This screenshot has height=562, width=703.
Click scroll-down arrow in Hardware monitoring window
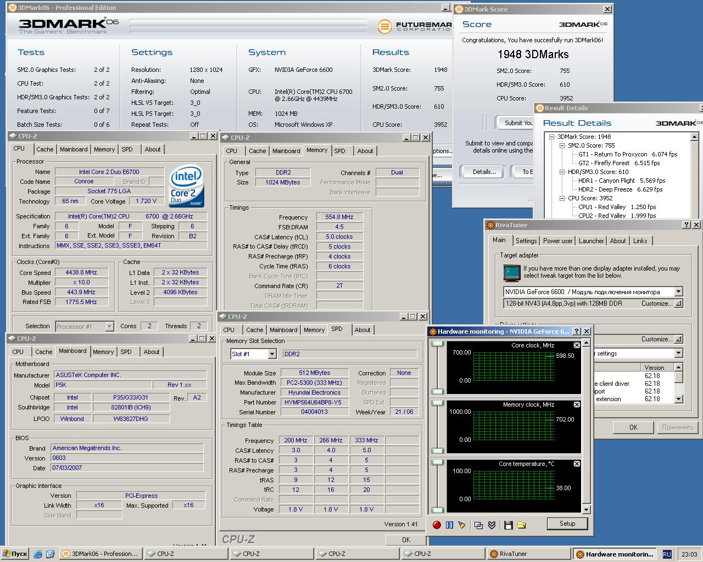pyautogui.click(x=586, y=510)
